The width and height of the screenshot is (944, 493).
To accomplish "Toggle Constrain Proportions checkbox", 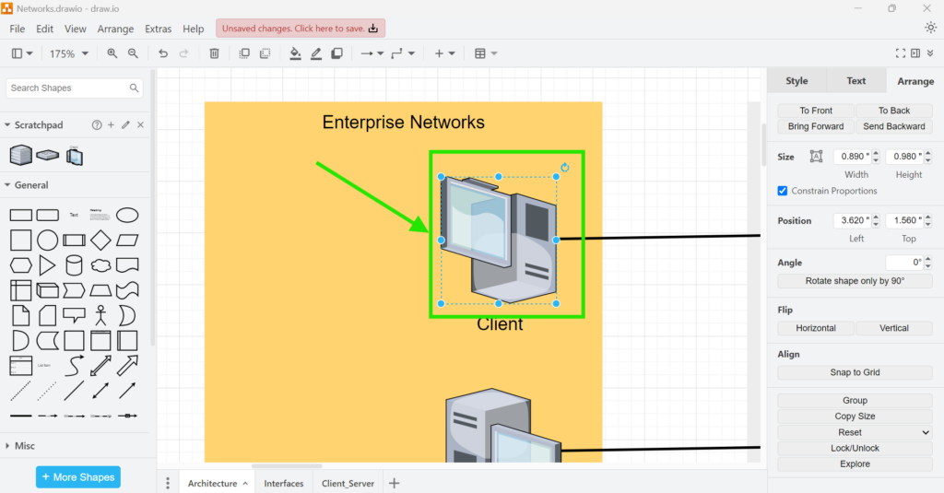I will (782, 191).
